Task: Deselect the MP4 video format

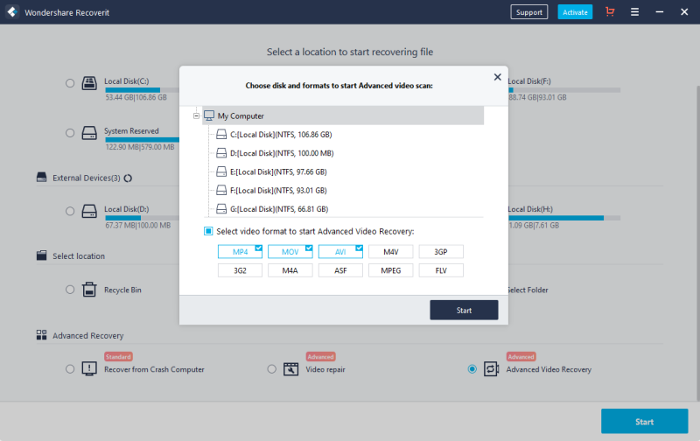Action: click(239, 252)
